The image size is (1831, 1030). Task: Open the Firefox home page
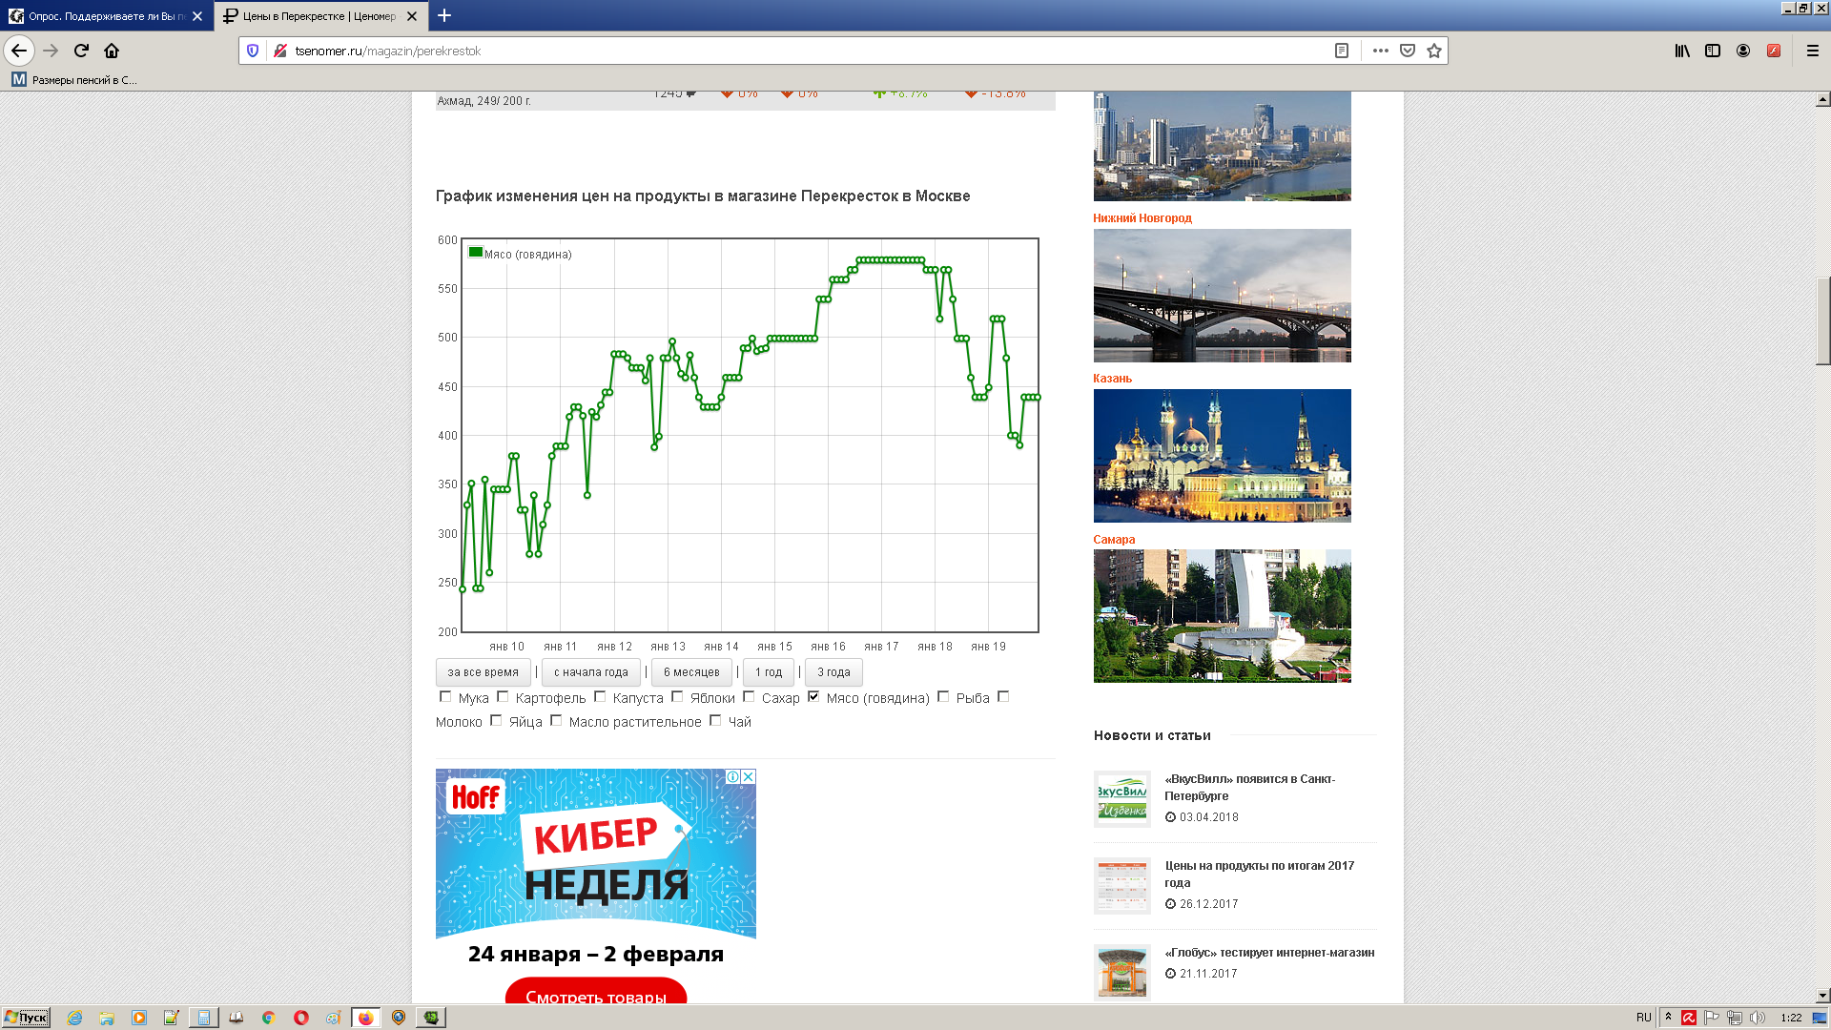pos(112,51)
